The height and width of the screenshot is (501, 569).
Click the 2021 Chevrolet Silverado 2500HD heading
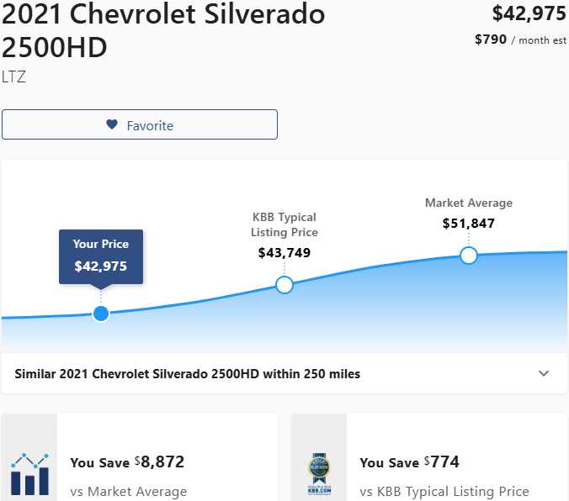[x=163, y=29]
